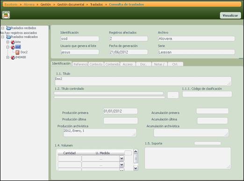Click the Archivo field showing Alovera
This screenshot has height=181, width=244.
pos(196,39)
